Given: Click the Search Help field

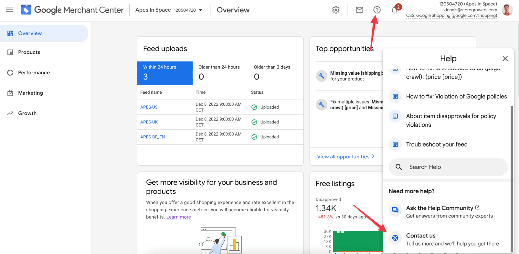Looking at the screenshot, I should (448, 167).
